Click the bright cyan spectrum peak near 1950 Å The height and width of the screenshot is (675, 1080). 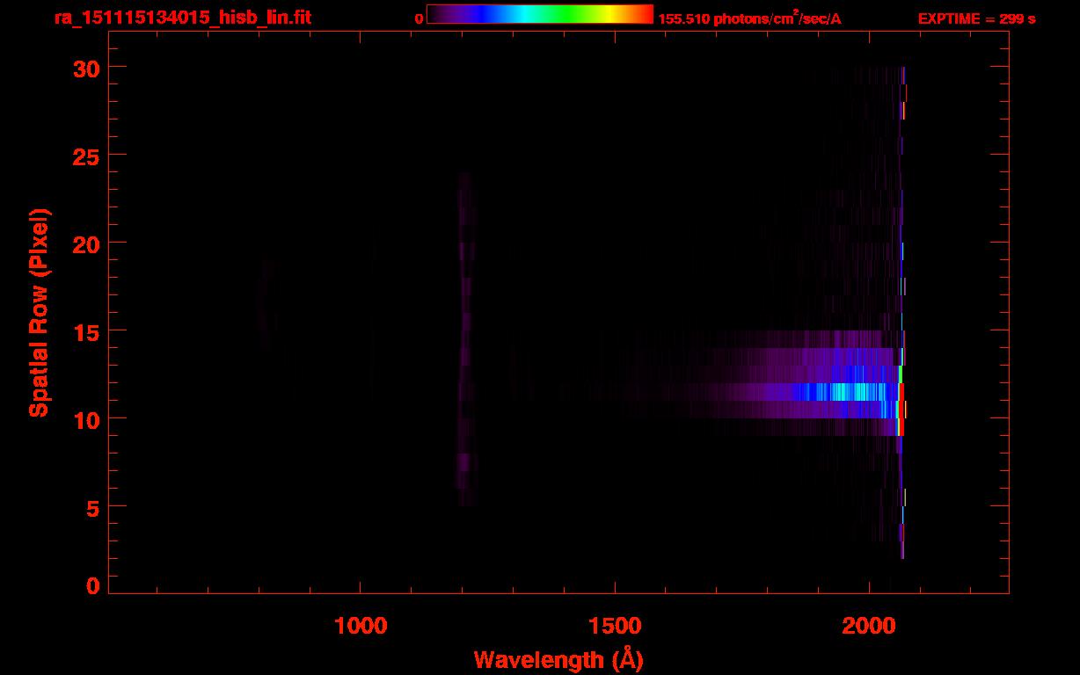point(844,392)
